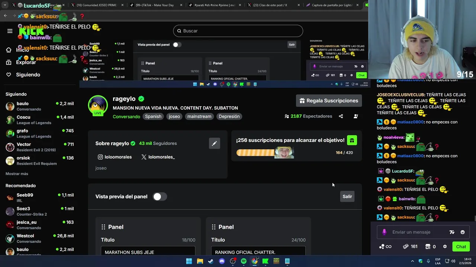Close the Citas de este post tab
The height and width of the screenshot is (267, 476).
(x=299, y=5)
